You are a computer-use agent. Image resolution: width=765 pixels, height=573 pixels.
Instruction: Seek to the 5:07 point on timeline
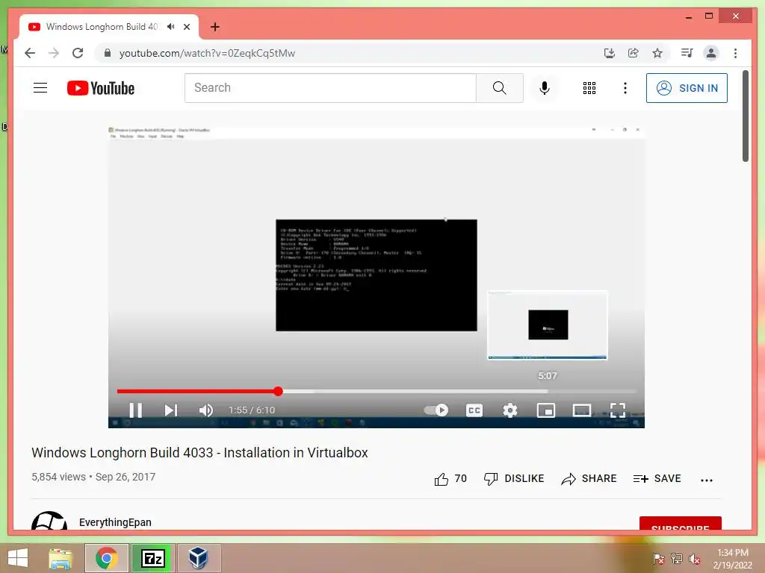click(548, 391)
